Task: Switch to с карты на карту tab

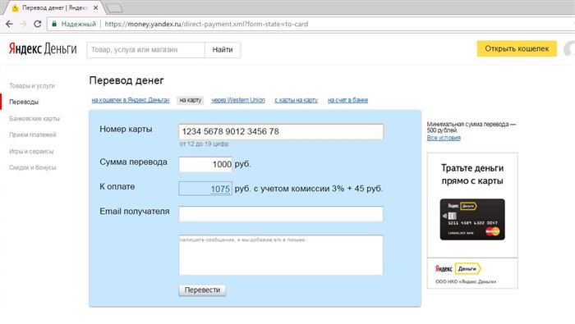Action: [297, 100]
